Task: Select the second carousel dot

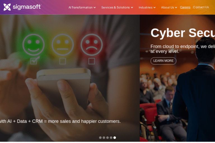Action: [x=104, y=137]
